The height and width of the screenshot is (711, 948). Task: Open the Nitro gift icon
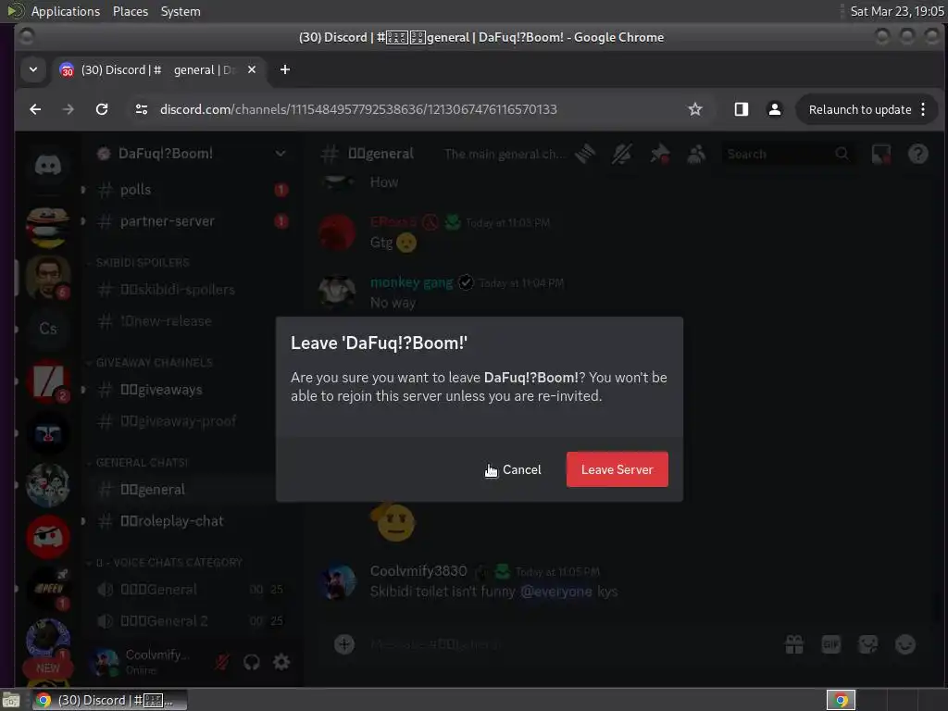click(x=793, y=644)
